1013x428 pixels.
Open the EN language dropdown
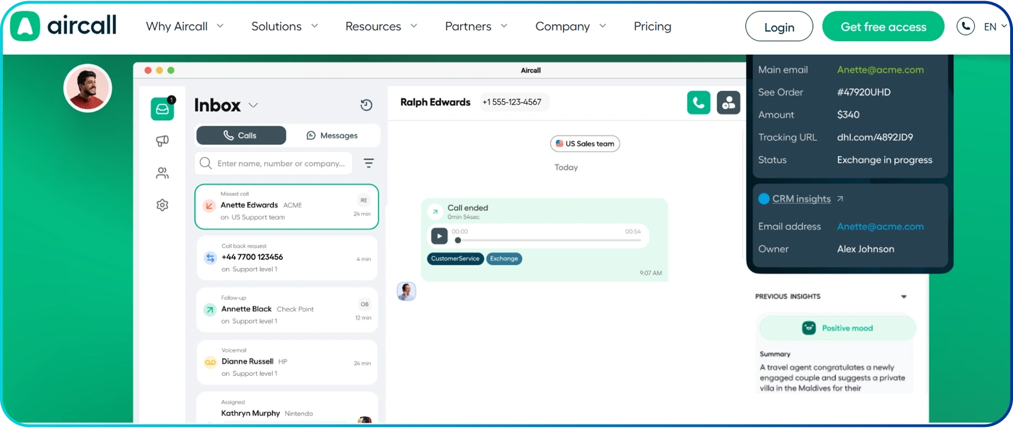995,26
